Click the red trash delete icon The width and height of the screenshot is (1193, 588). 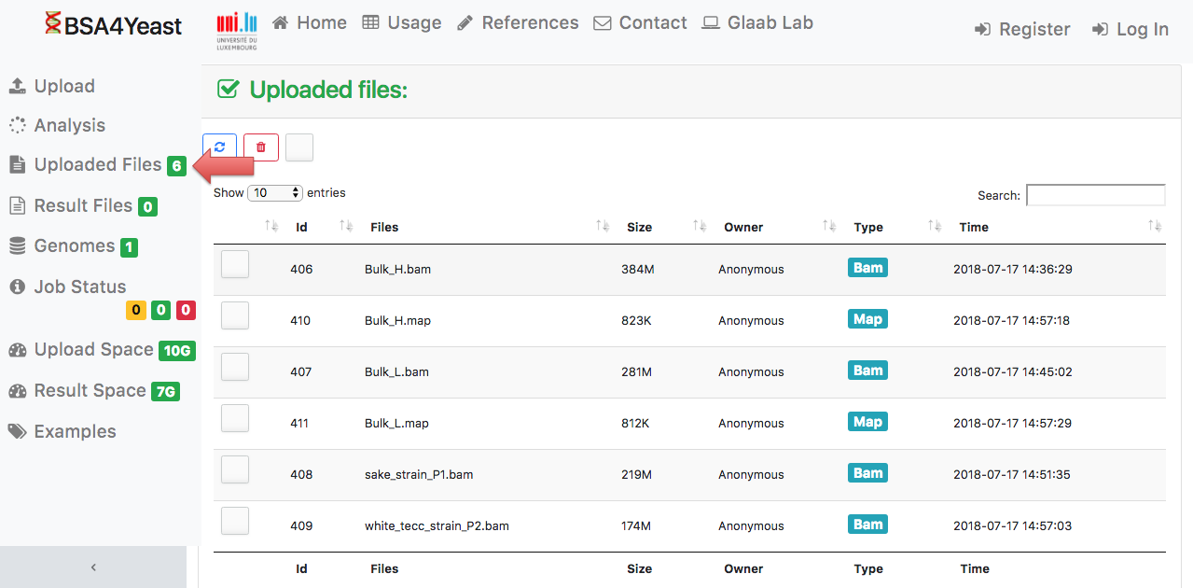261,147
